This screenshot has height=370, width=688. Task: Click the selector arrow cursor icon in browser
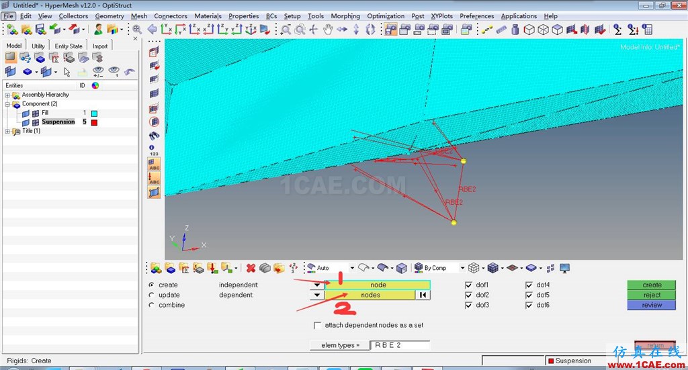pos(67,72)
